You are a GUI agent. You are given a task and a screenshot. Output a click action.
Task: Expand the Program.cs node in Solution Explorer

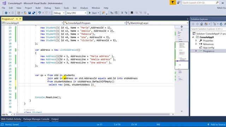click(196, 51)
